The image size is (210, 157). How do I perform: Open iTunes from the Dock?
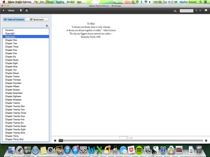click(x=67, y=150)
